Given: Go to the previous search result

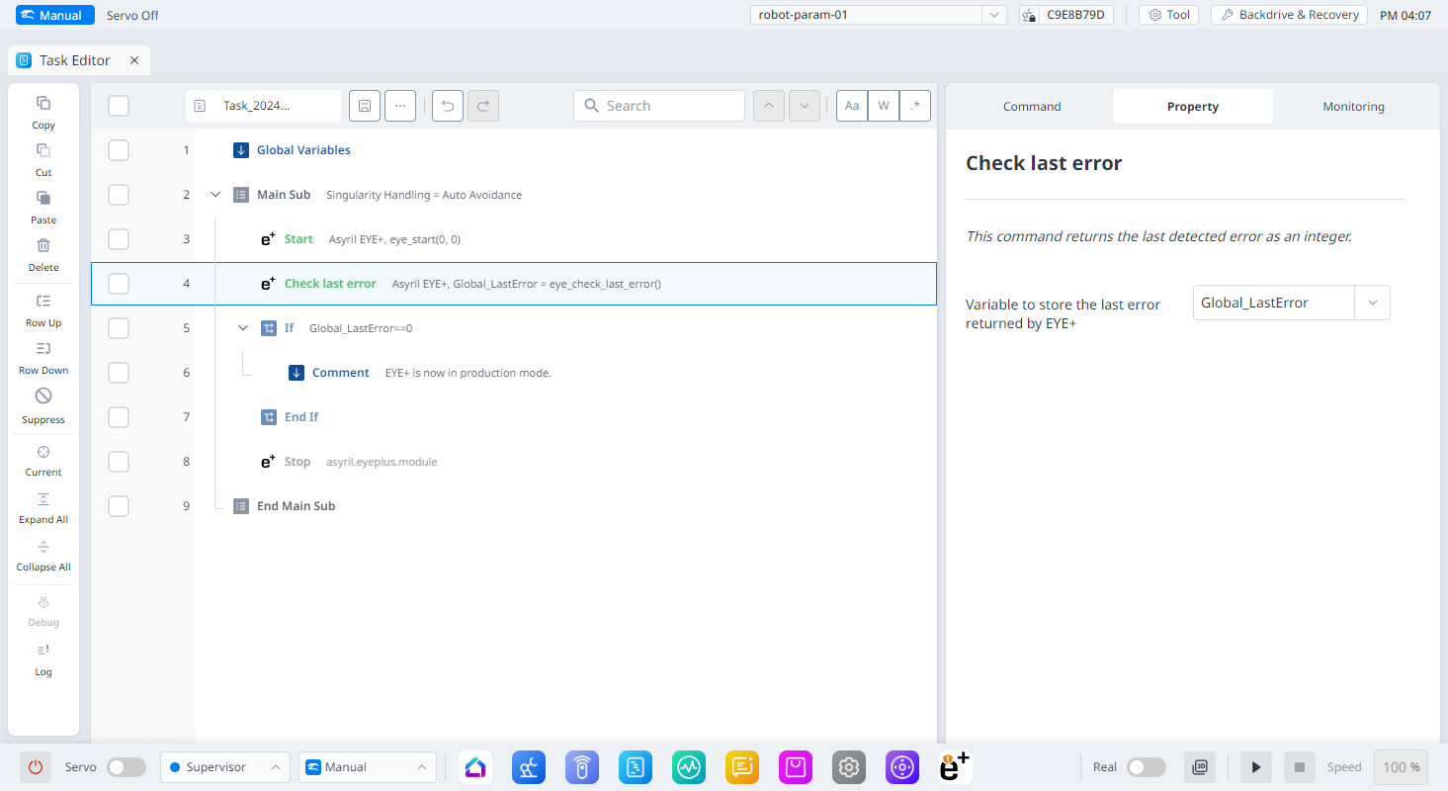Looking at the screenshot, I should pyautogui.click(x=769, y=106).
